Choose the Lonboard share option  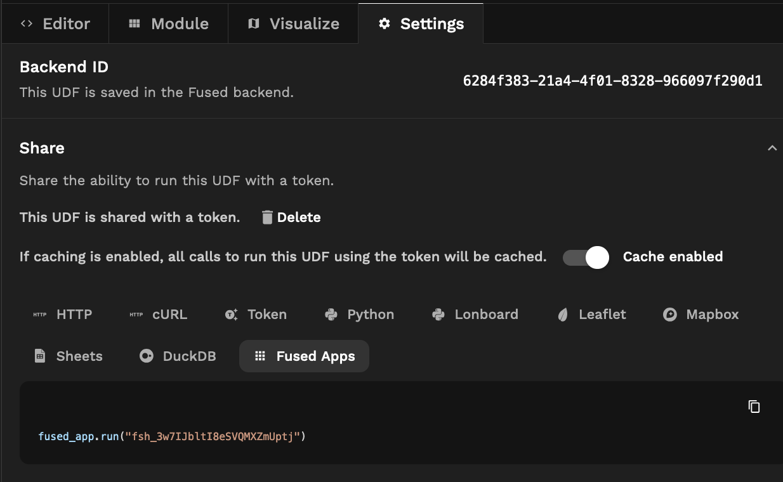point(475,315)
